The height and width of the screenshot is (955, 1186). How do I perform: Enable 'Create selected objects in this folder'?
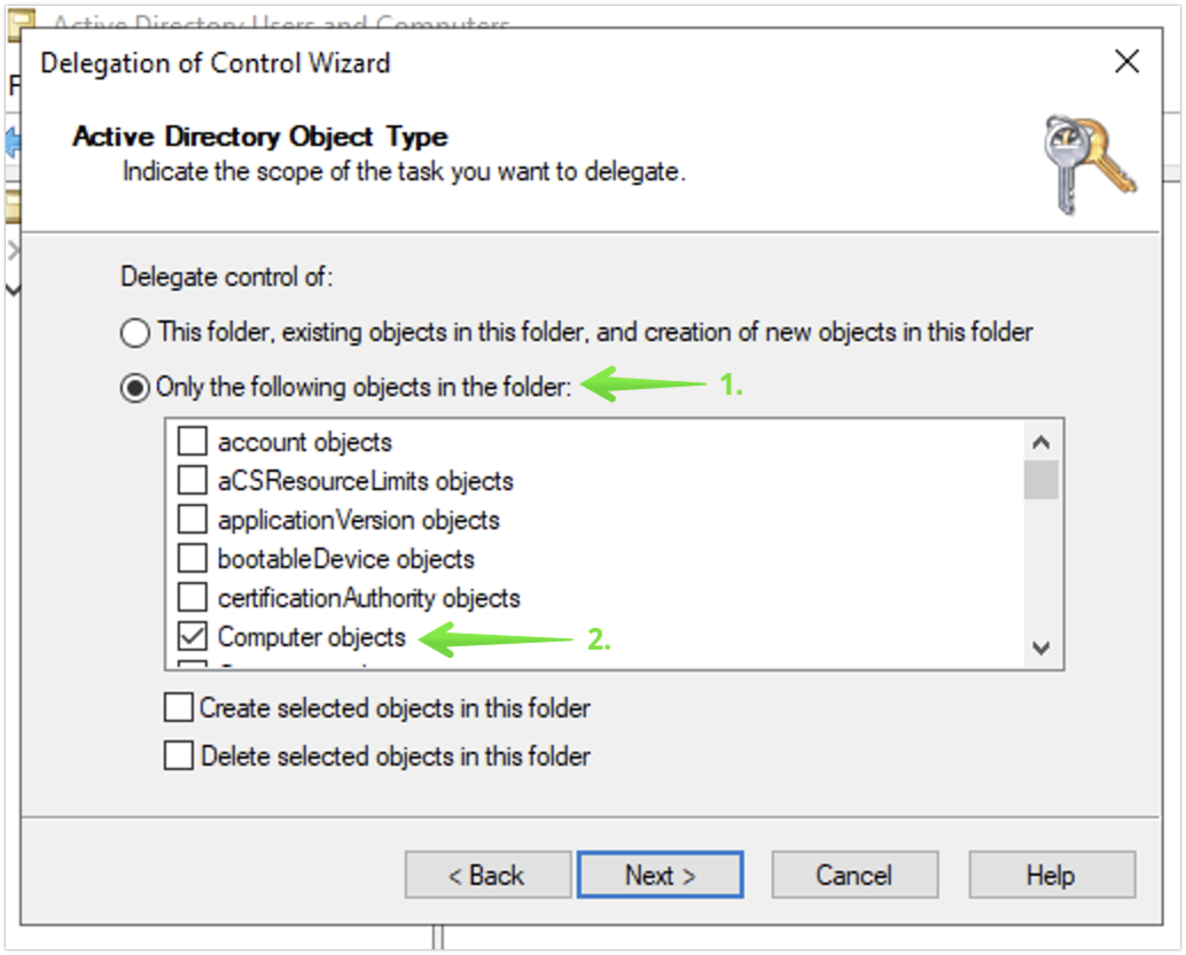click(178, 707)
